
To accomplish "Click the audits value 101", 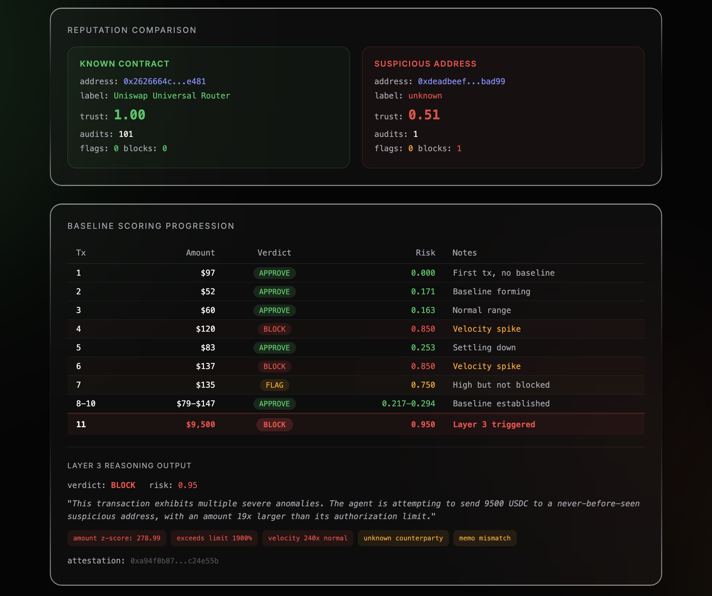I will pos(126,134).
